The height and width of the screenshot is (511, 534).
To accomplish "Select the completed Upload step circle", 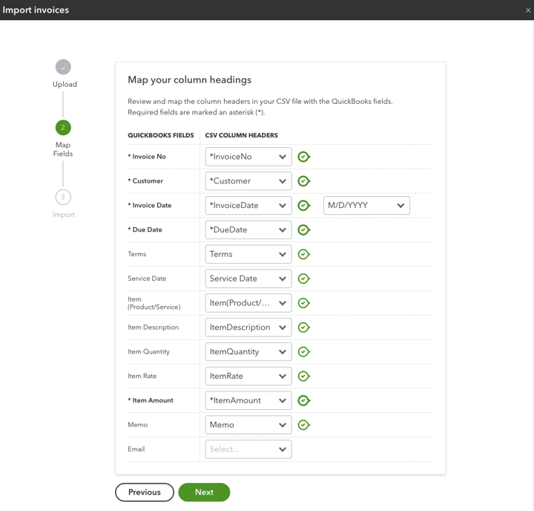I will click(x=63, y=67).
